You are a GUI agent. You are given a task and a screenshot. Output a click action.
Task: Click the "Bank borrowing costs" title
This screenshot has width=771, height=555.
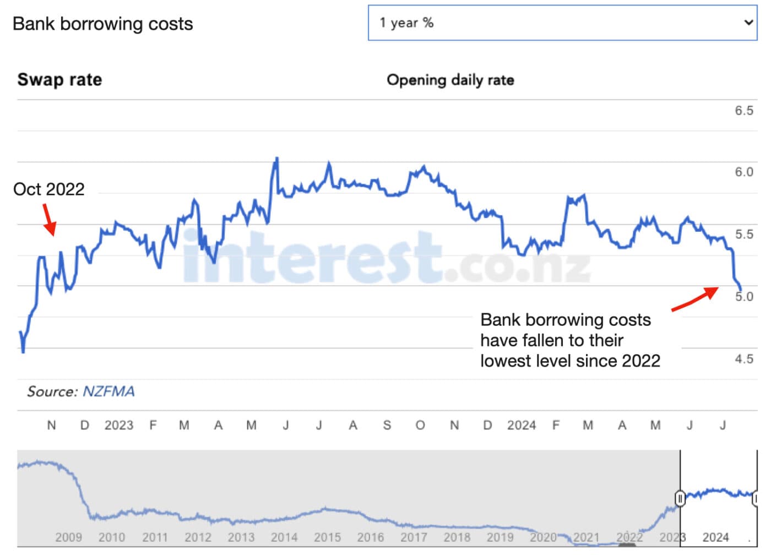[x=102, y=24]
